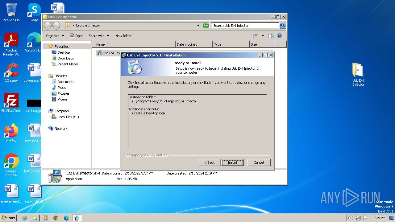Open CCleaner desktop shortcut

(11, 73)
